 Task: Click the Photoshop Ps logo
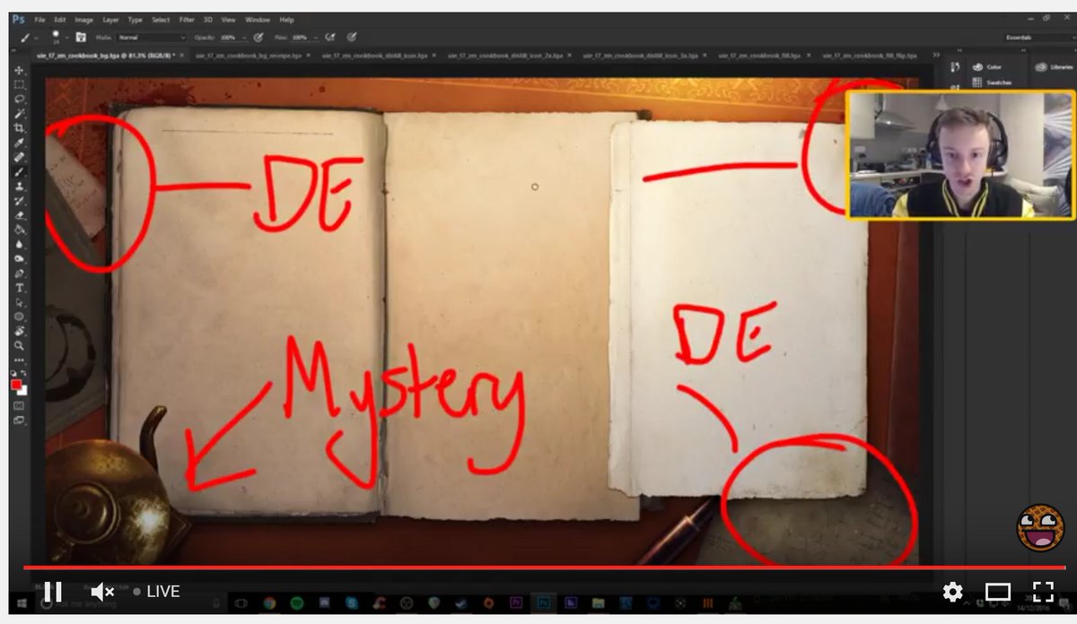click(18, 20)
